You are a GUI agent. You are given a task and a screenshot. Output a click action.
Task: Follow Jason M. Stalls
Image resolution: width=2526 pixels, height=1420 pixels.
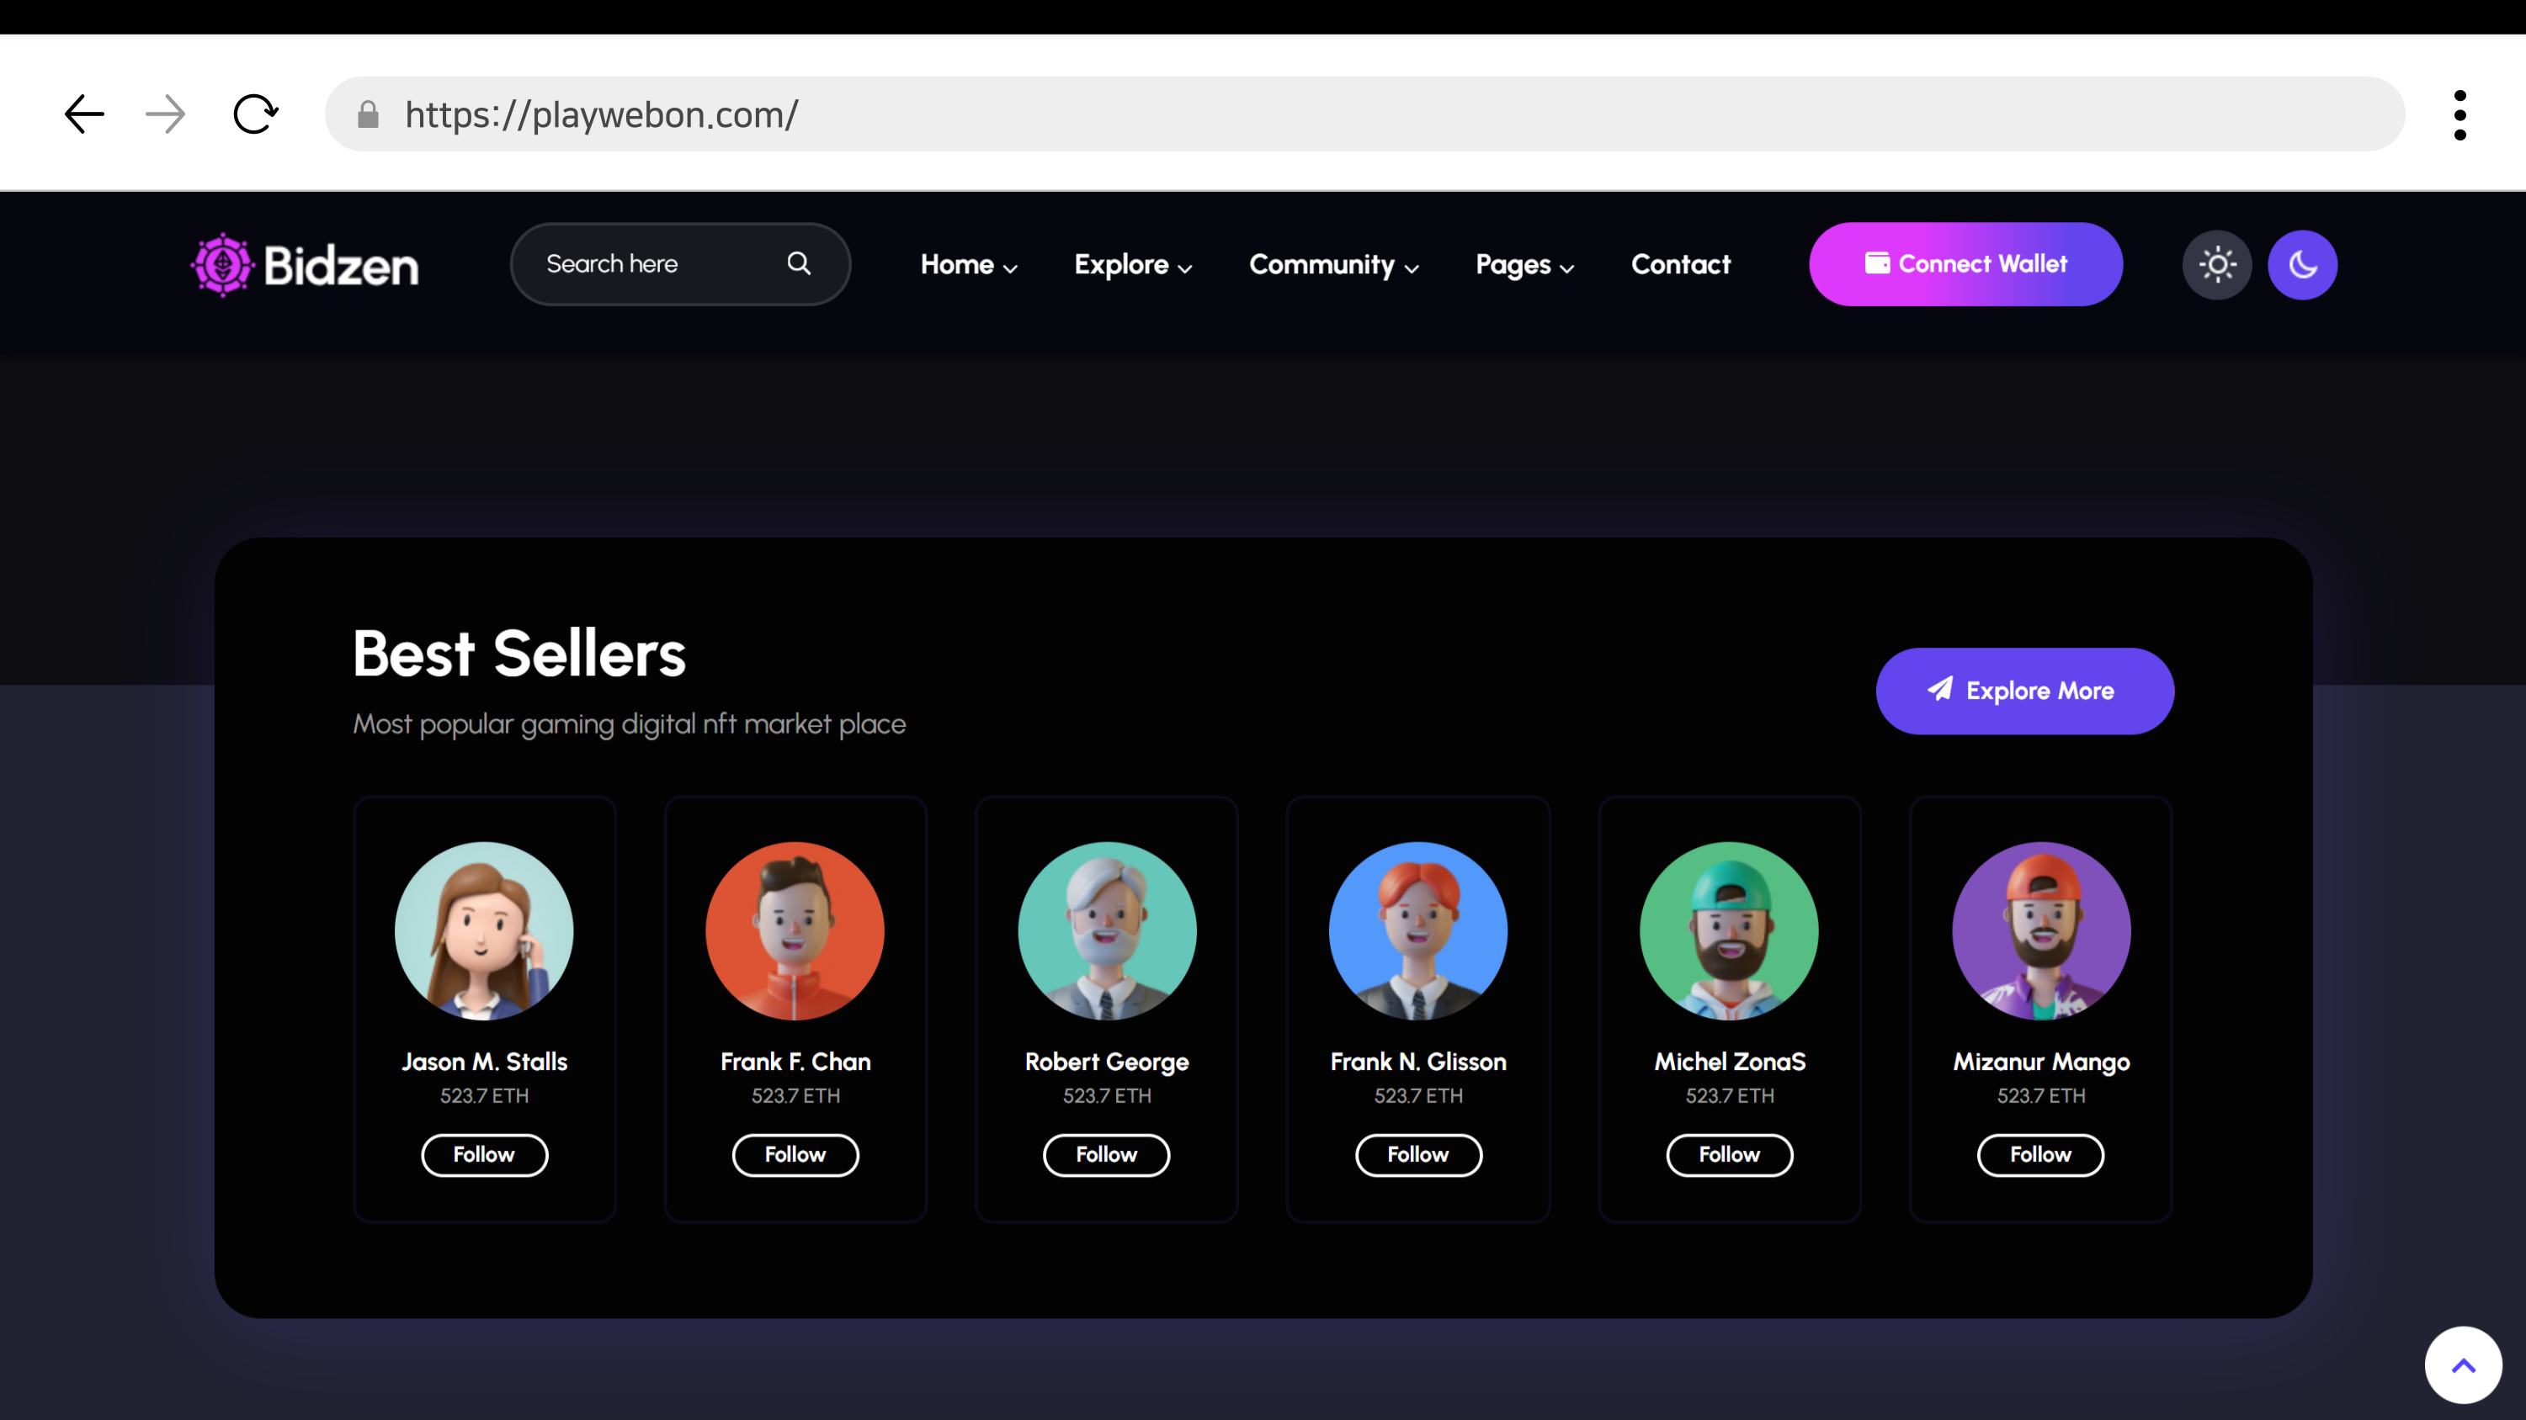pyautogui.click(x=483, y=1154)
